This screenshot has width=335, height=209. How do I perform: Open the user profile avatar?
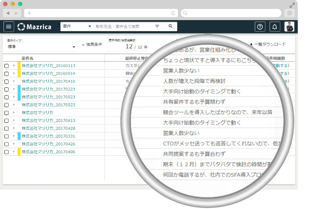[289, 26]
